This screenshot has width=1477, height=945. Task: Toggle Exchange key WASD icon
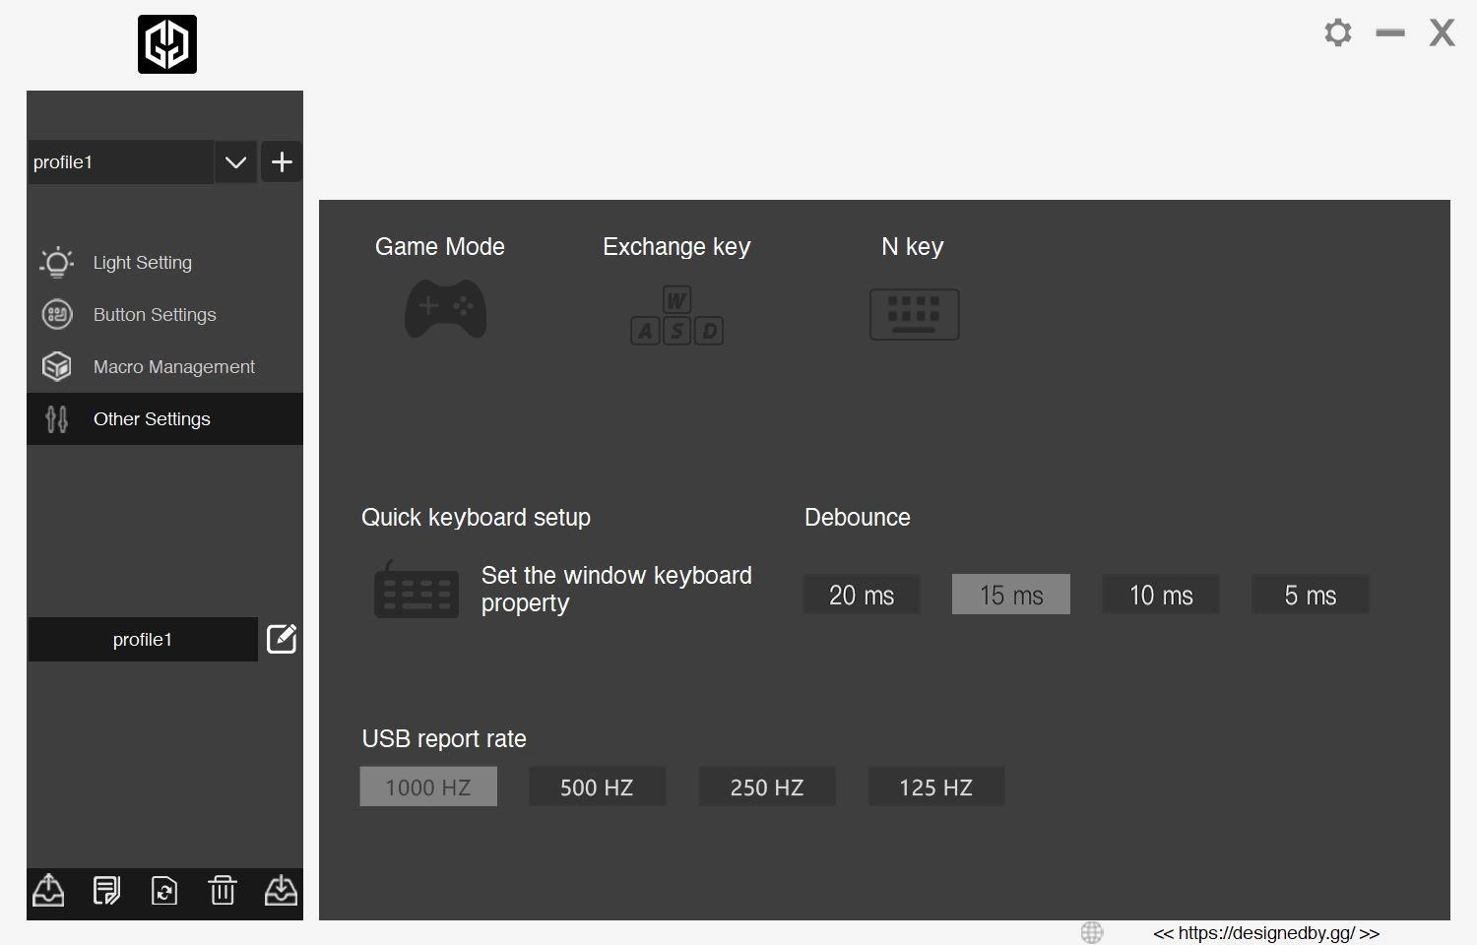pyautogui.click(x=677, y=315)
